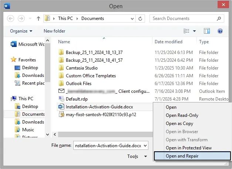The image size is (232, 169).
Task: Select This PC in navigation pane
Action: click(22, 98)
